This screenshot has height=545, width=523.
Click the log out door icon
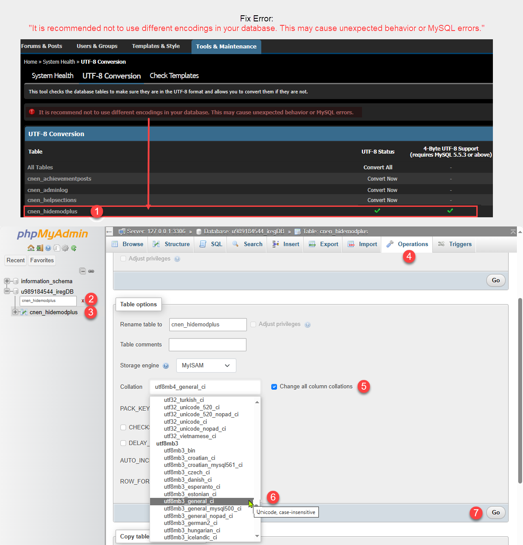[x=40, y=248]
